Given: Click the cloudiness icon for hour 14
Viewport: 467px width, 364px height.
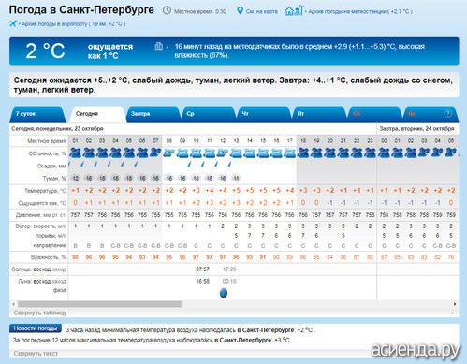Looking at the screenshot, I should [x=250, y=153].
